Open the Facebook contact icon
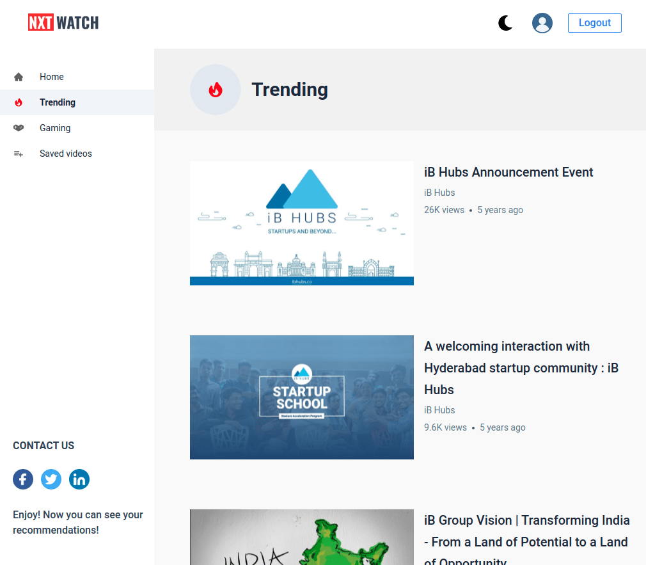 [23, 479]
